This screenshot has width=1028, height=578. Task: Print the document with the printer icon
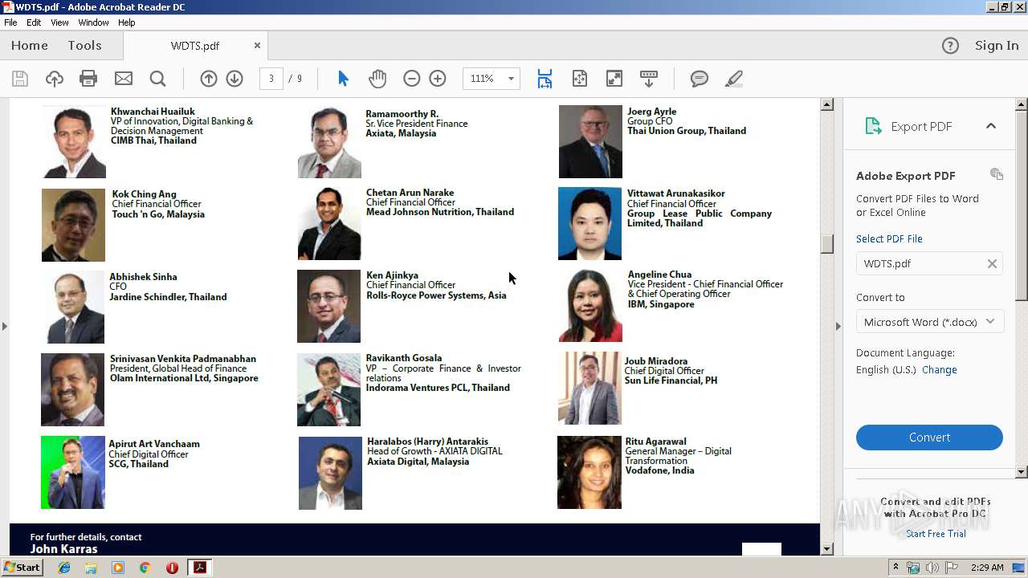coord(88,79)
